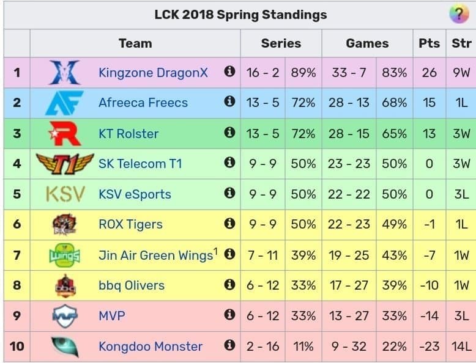Open the Afreeca Freecs team link
The image size is (476, 363).
(x=143, y=103)
